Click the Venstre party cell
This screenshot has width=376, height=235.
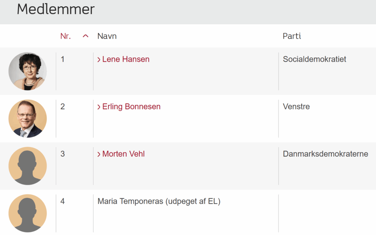click(x=296, y=107)
